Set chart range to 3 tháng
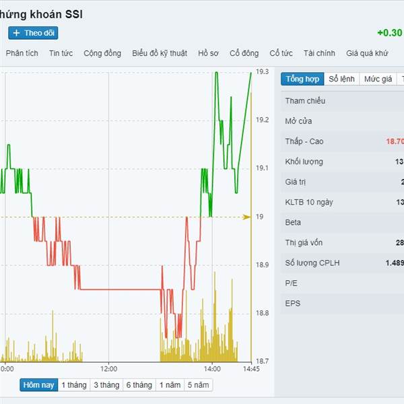 tap(106, 385)
